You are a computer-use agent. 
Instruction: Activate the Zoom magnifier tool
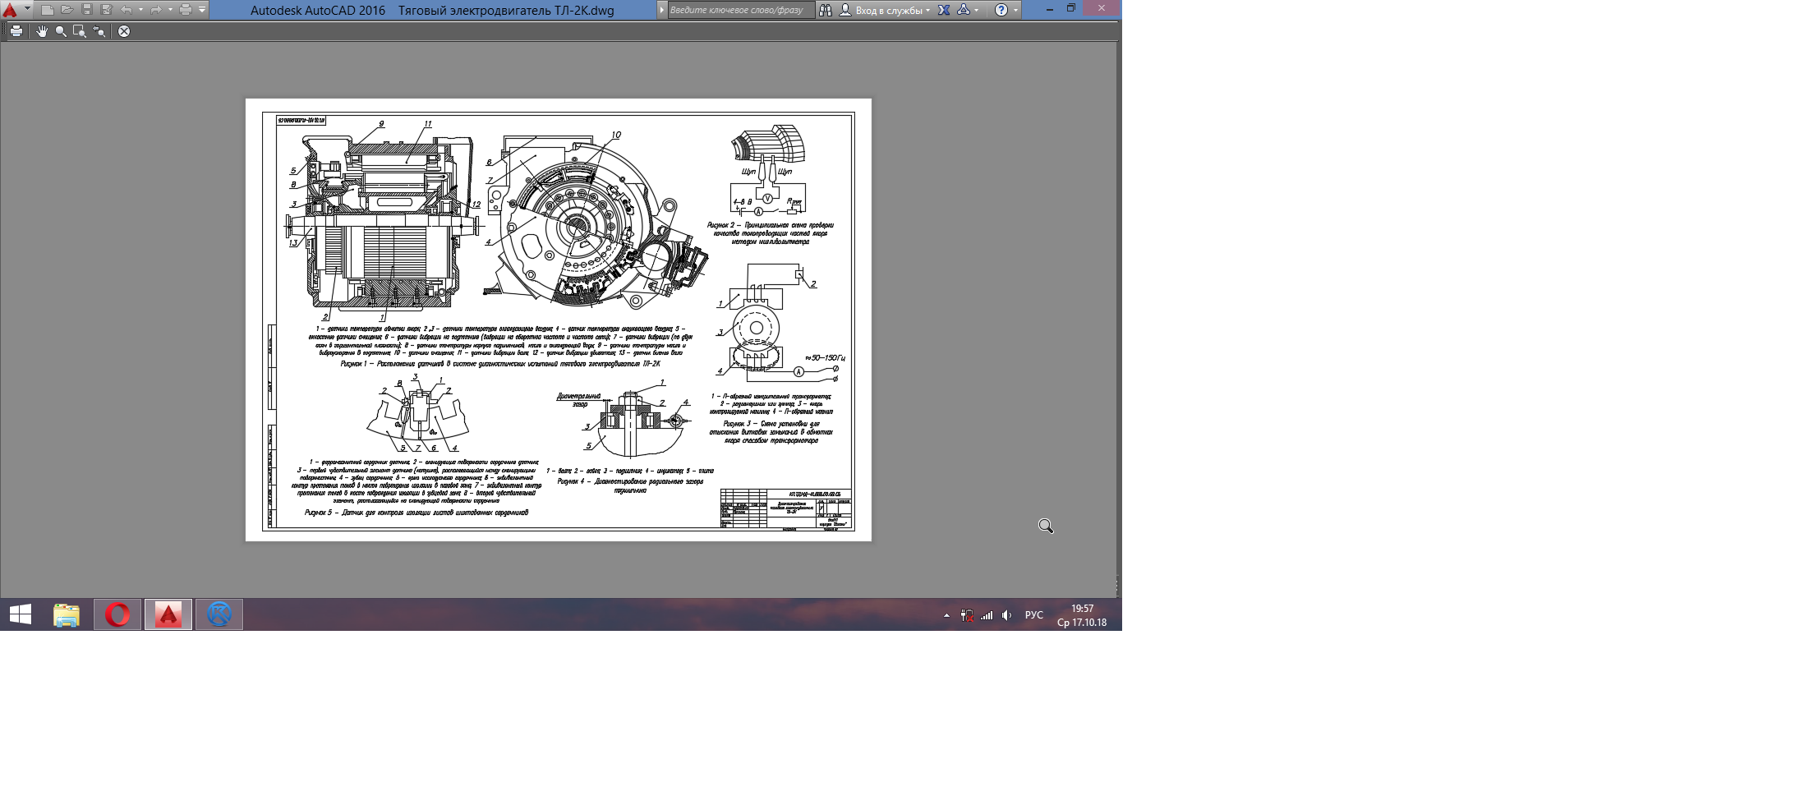tap(61, 31)
